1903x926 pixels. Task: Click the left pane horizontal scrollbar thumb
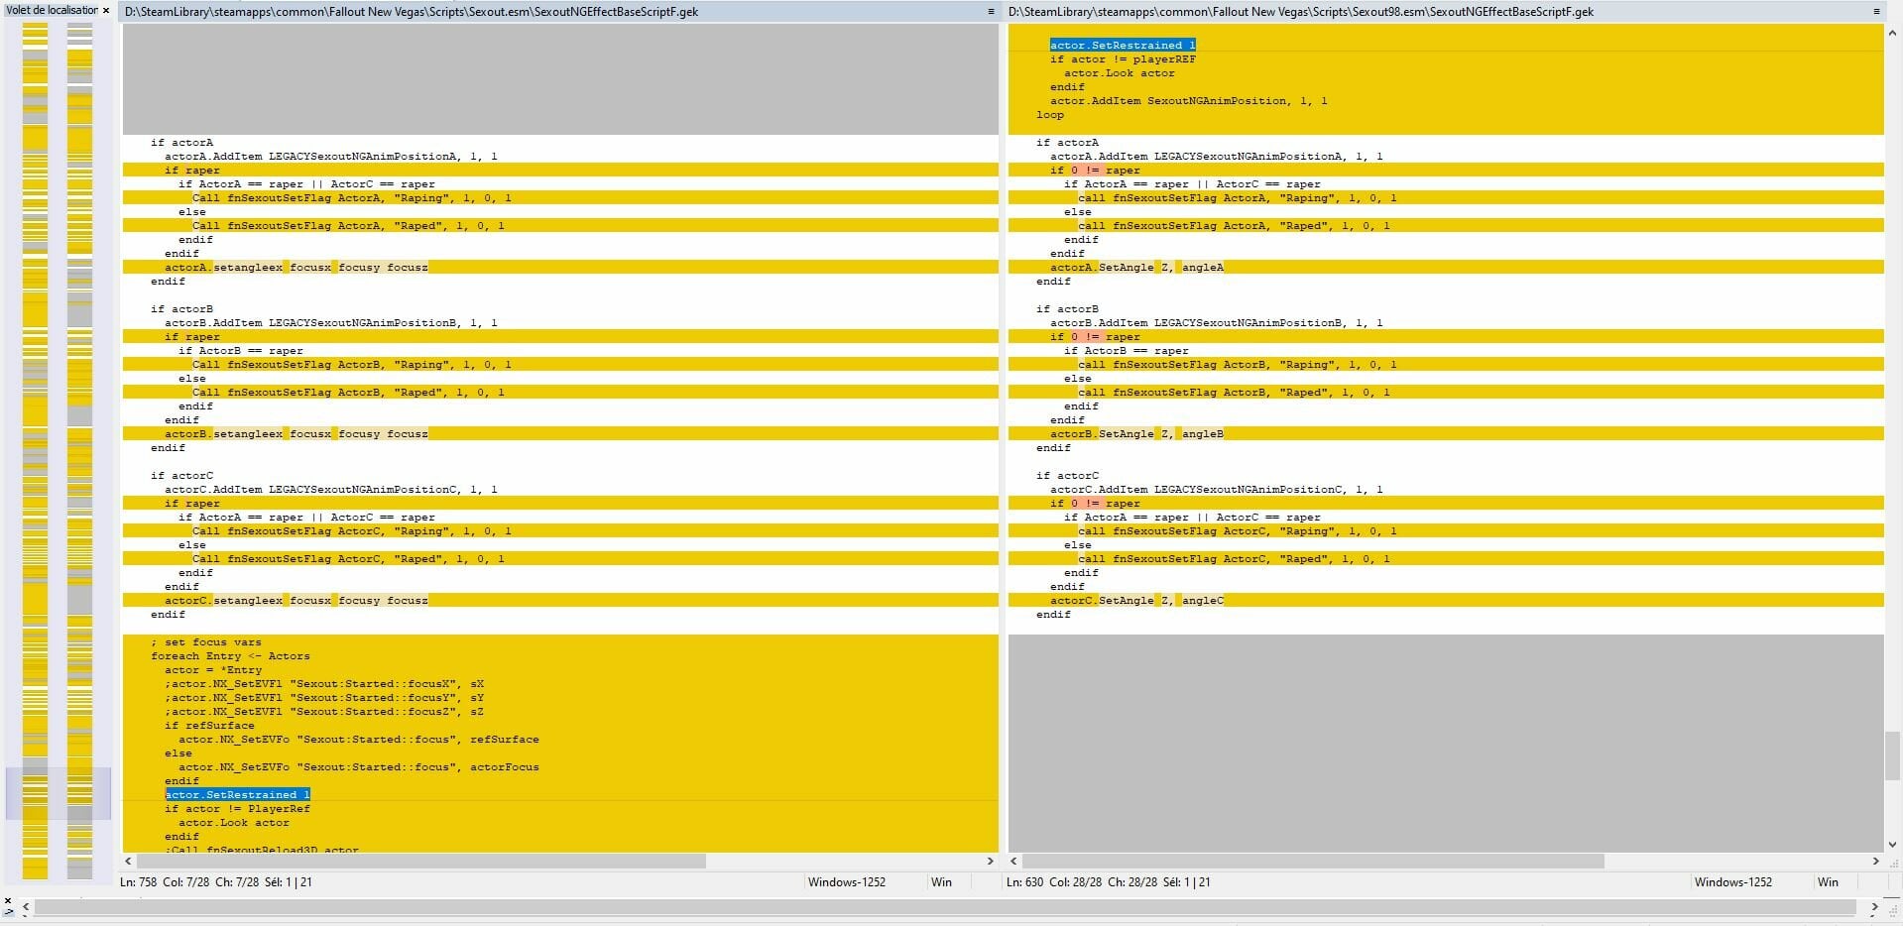click(420, 861)
